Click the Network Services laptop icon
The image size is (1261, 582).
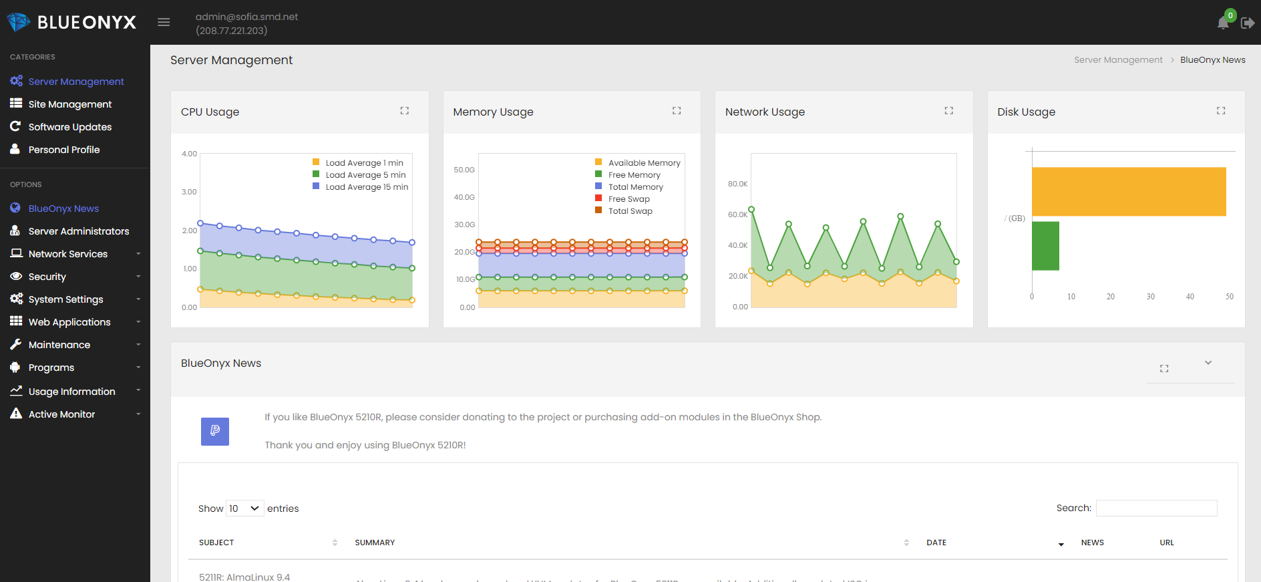tap(16, 253)
